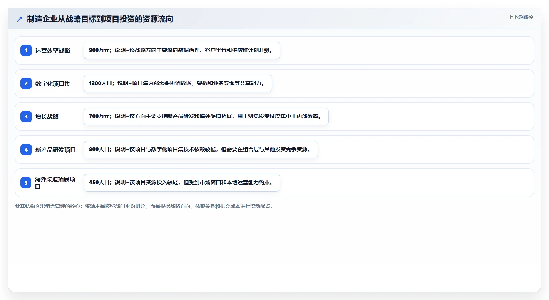Open the 900万元 description box
Viewport: 549px width, 300px height.
click(182, 50)
